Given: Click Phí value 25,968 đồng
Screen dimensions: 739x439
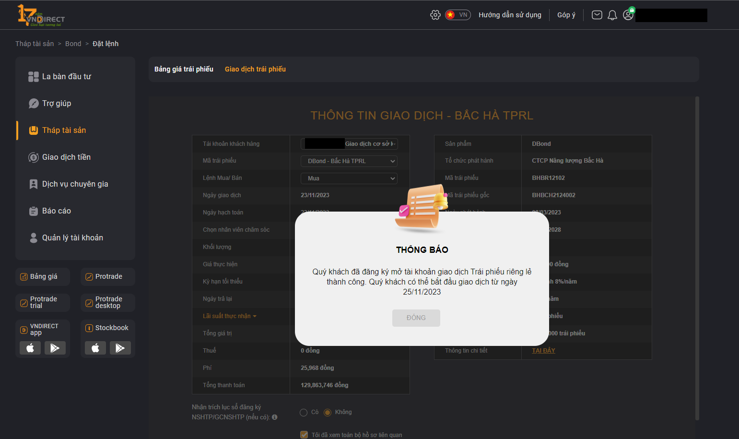Looking at the screenshot, I should [x=317, y=368].
